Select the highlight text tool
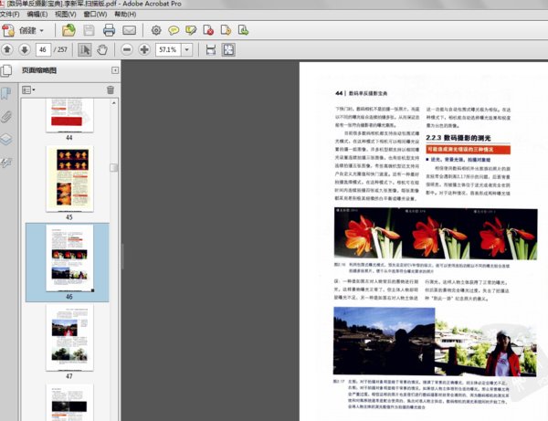Image resolution: width=548 pixels, height=421 pixels. (190, 30)
